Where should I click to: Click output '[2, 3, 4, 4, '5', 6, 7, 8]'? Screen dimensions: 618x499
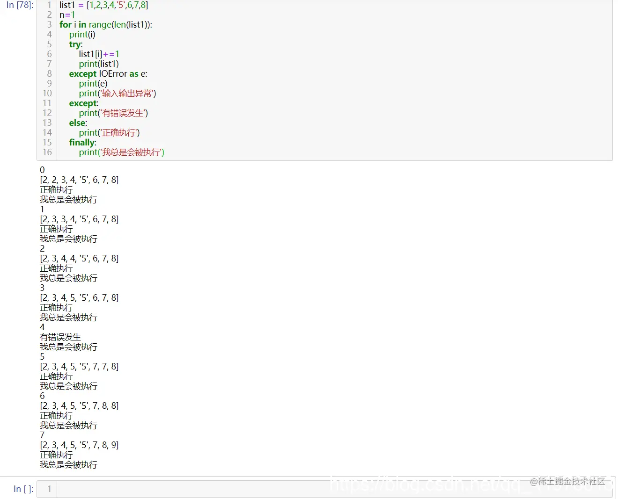[x=79, y=259]
